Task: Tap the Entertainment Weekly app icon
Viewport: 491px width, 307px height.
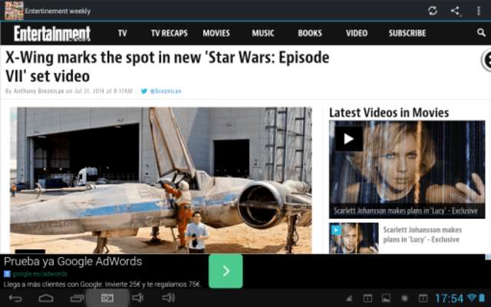Action: pyautogui.click(x=14, y=10)
